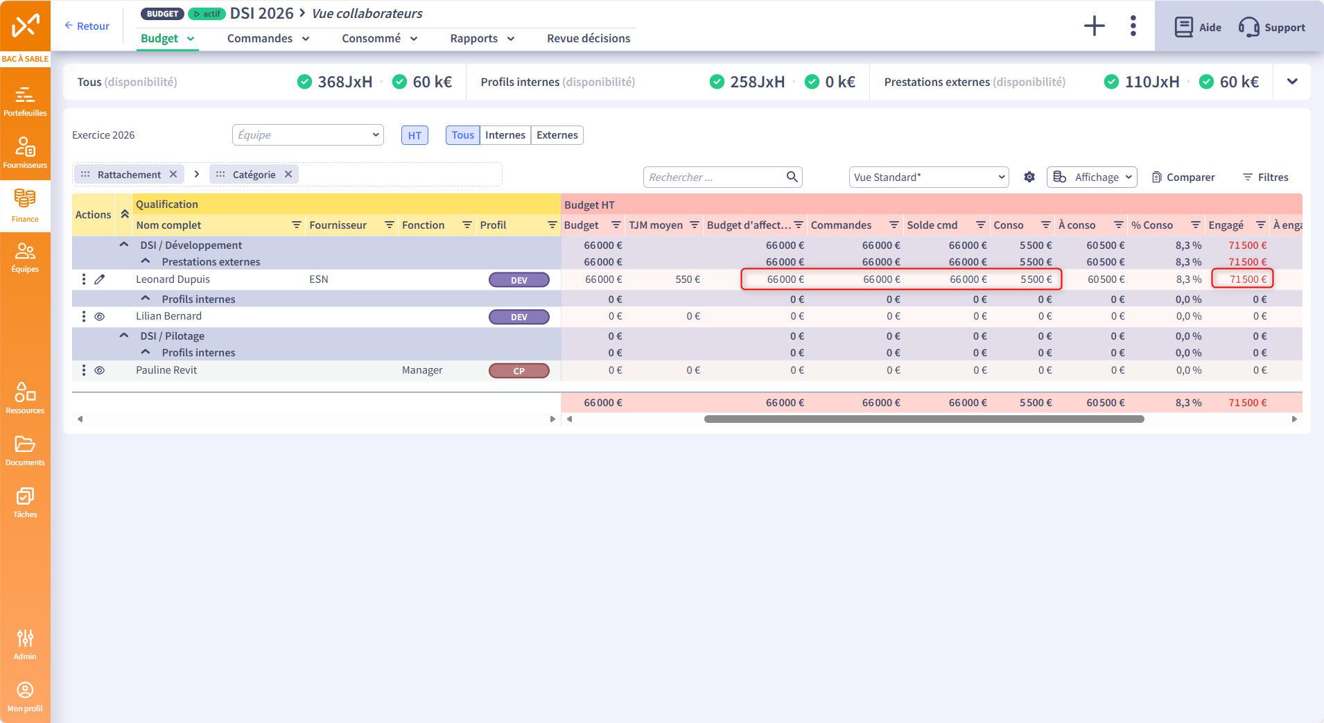Collapse the DSI / Développement group
The width and height of the screenshot is (1324, 723).
click(124, 245)
